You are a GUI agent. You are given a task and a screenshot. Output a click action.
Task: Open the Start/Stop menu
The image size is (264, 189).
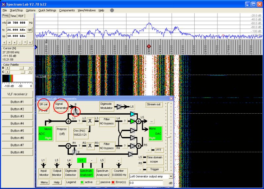[16, 11]
